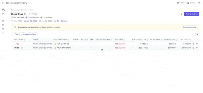
Task: Sort by the AP TOTAL column
Action: (186, 40)
